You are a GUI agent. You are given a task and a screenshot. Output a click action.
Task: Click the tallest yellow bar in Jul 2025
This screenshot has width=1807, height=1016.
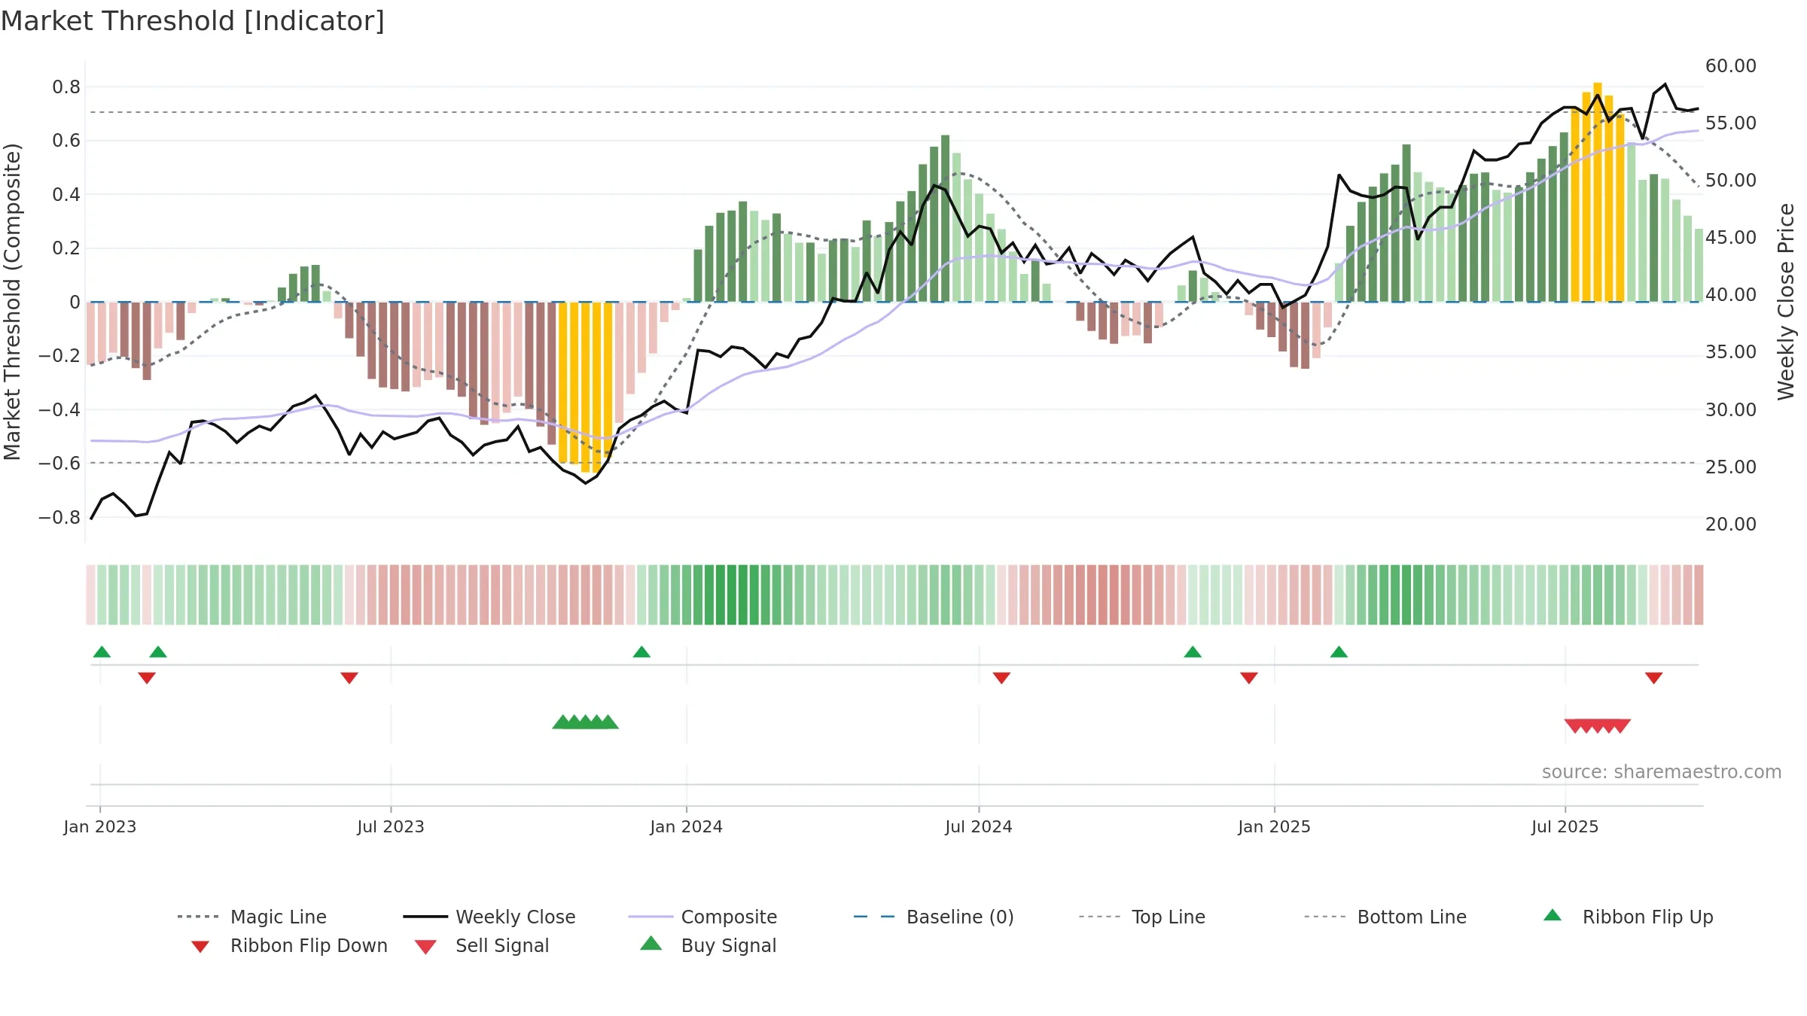1598,192
